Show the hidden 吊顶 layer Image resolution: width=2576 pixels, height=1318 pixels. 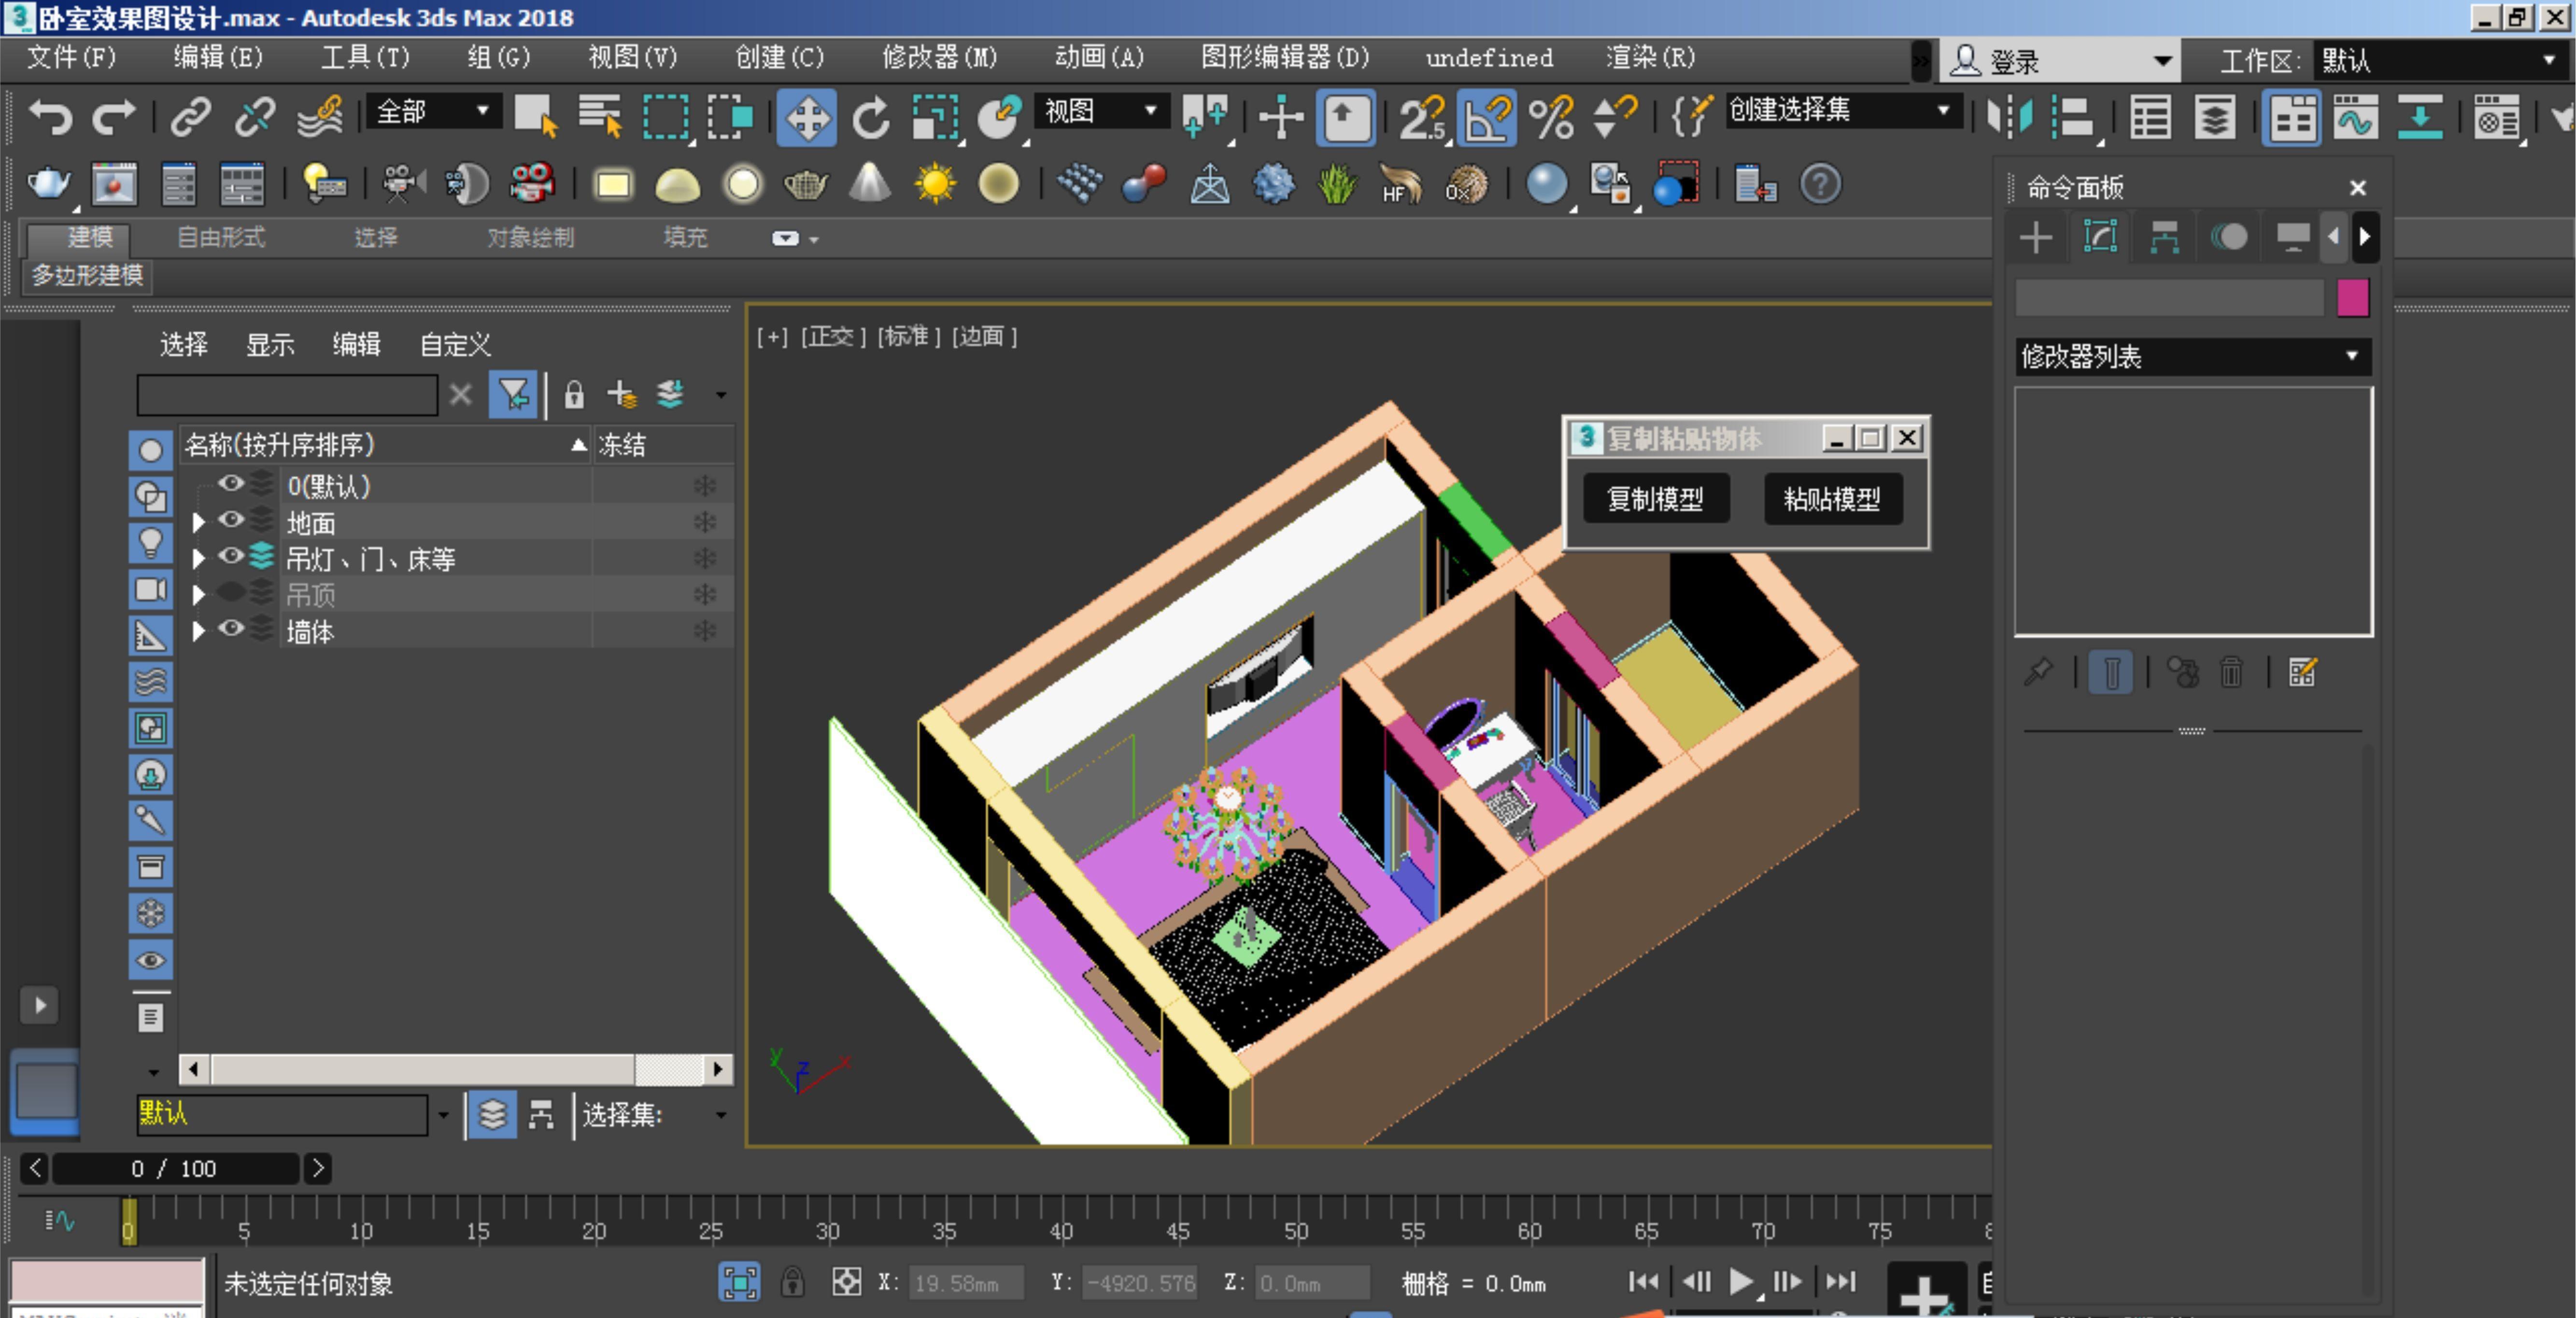pyautogui.click(x=231, y=593)
